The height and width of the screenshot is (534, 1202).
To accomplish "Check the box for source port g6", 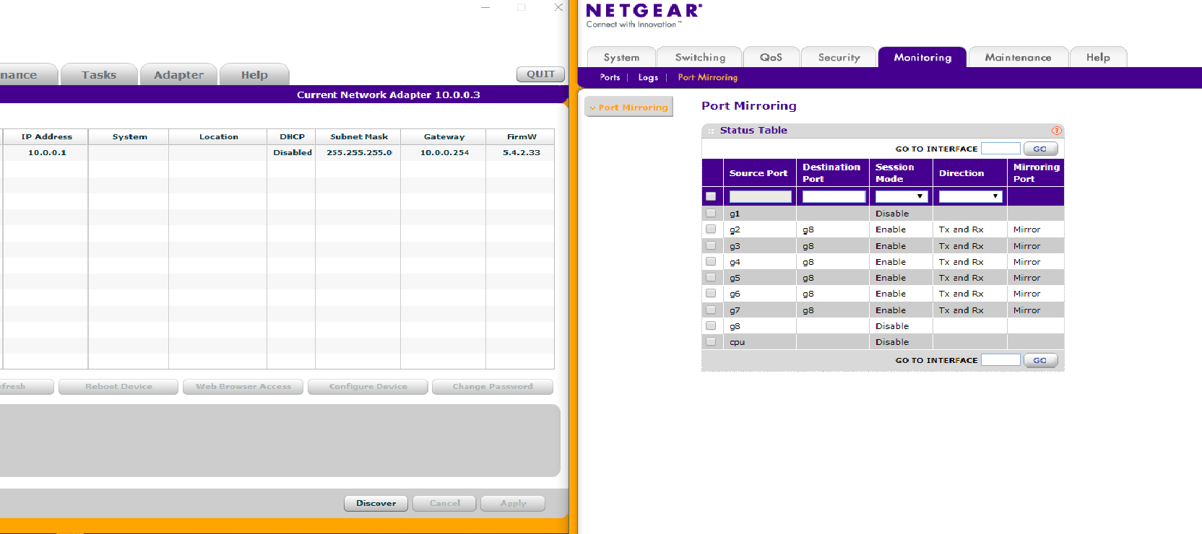I will 711,294.
